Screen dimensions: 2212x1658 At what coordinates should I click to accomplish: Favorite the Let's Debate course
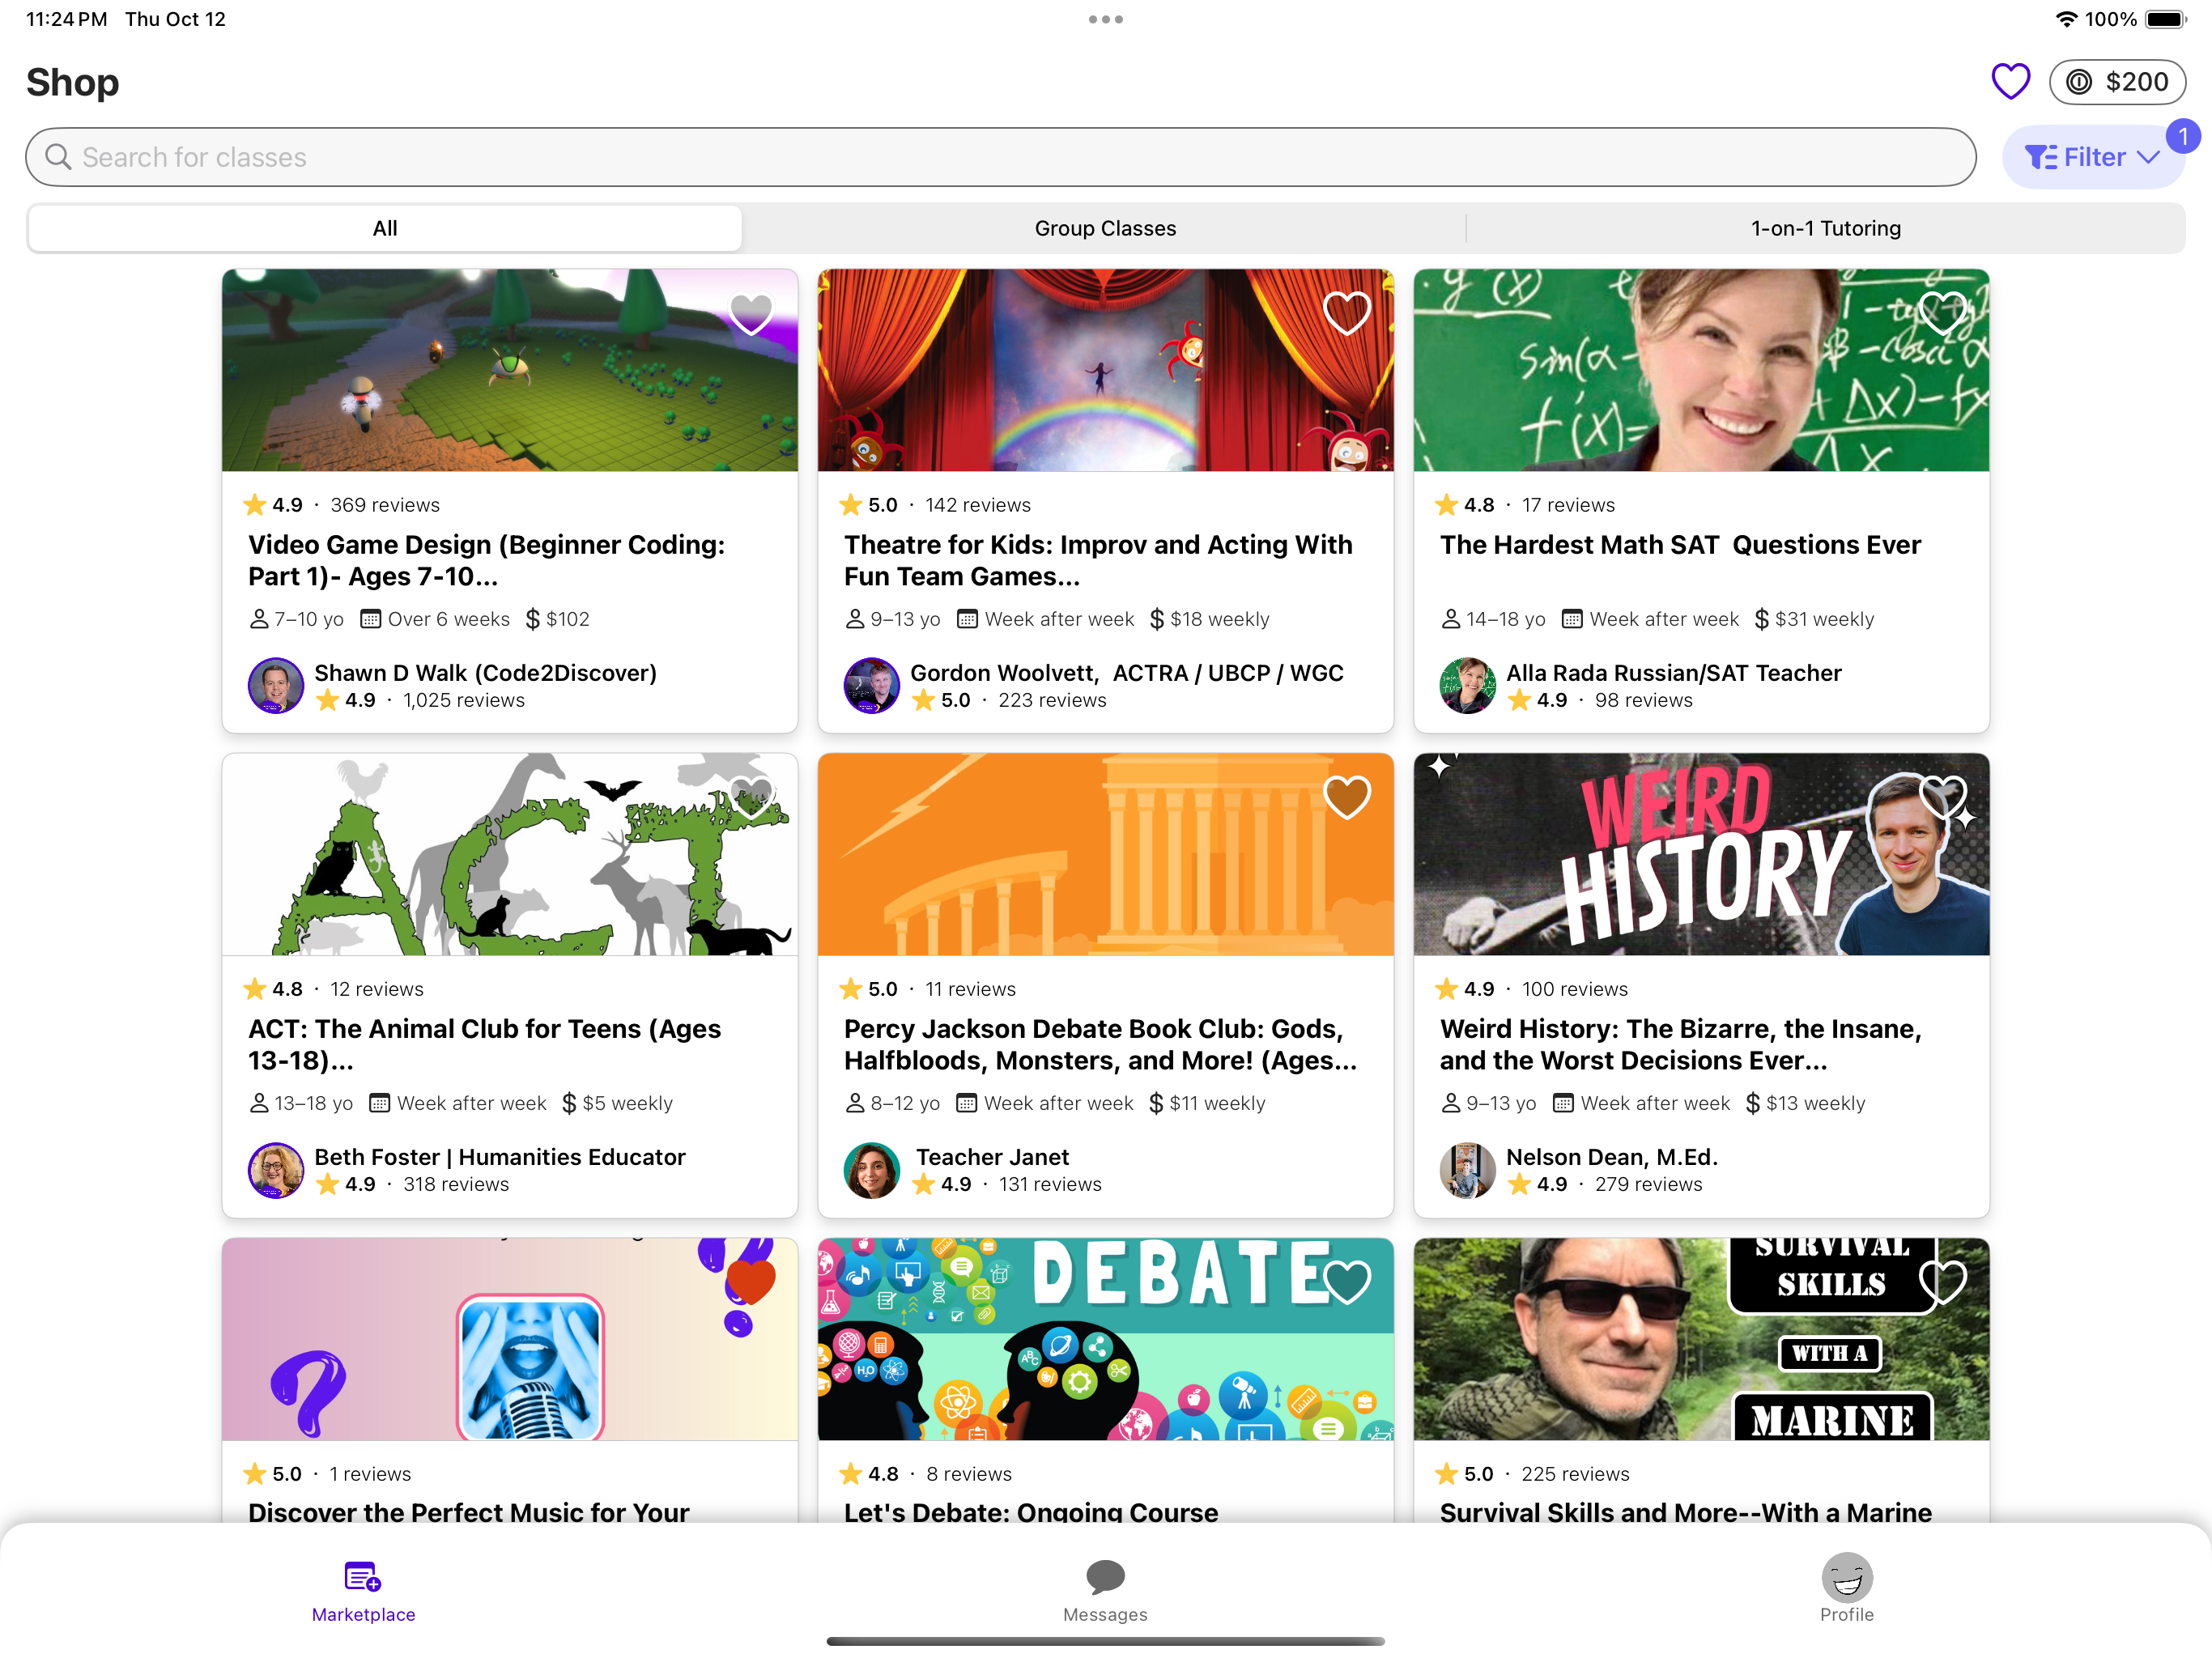point(1347,1282)
